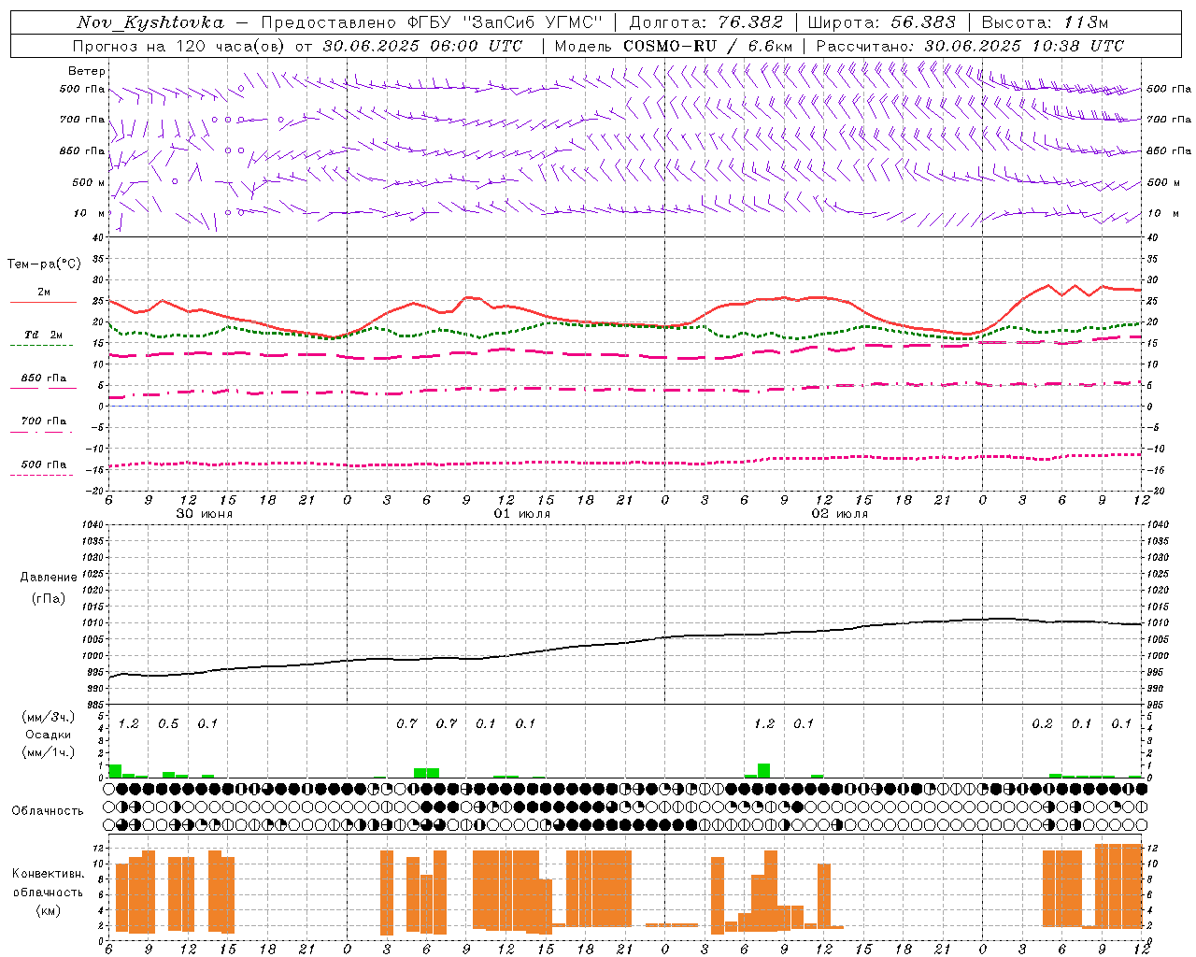Click the Ветер wind panel label
1196x957 pixels.
pos(87,71)
